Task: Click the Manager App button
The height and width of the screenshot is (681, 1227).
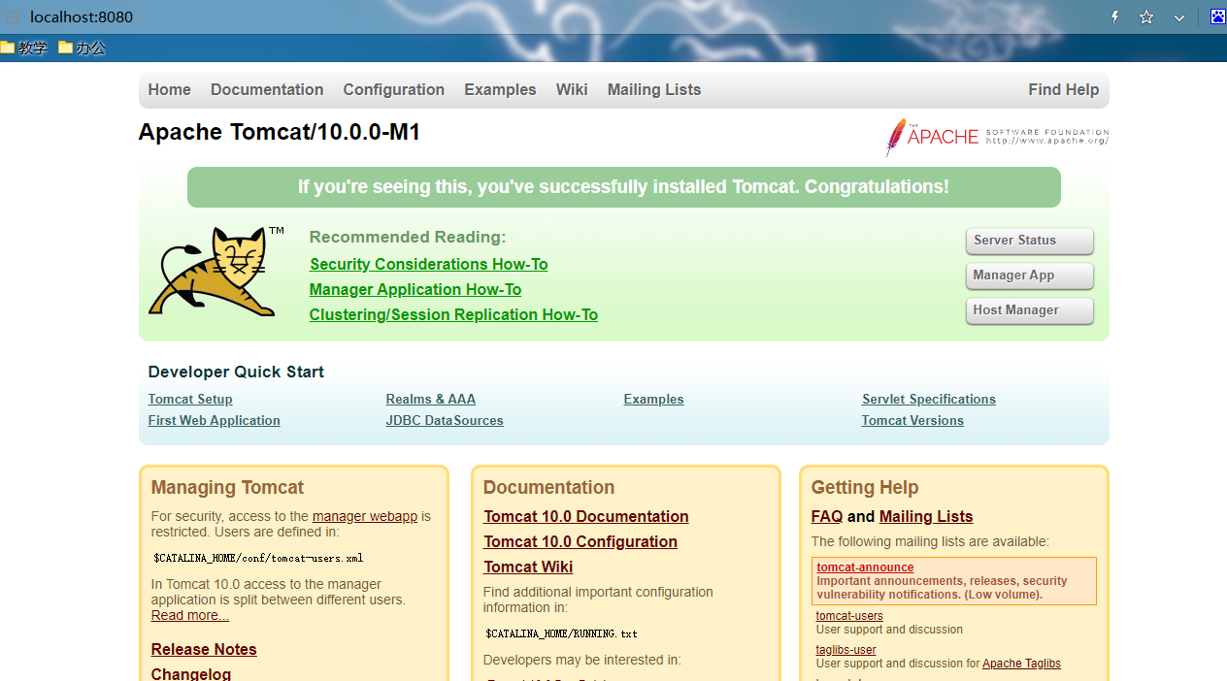Action: (1030, 276)
